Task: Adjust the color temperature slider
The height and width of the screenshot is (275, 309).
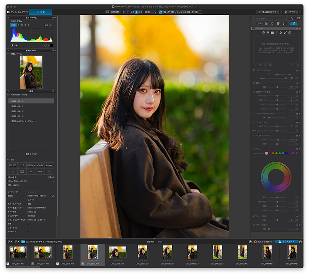Action: (x=277, y=140)
